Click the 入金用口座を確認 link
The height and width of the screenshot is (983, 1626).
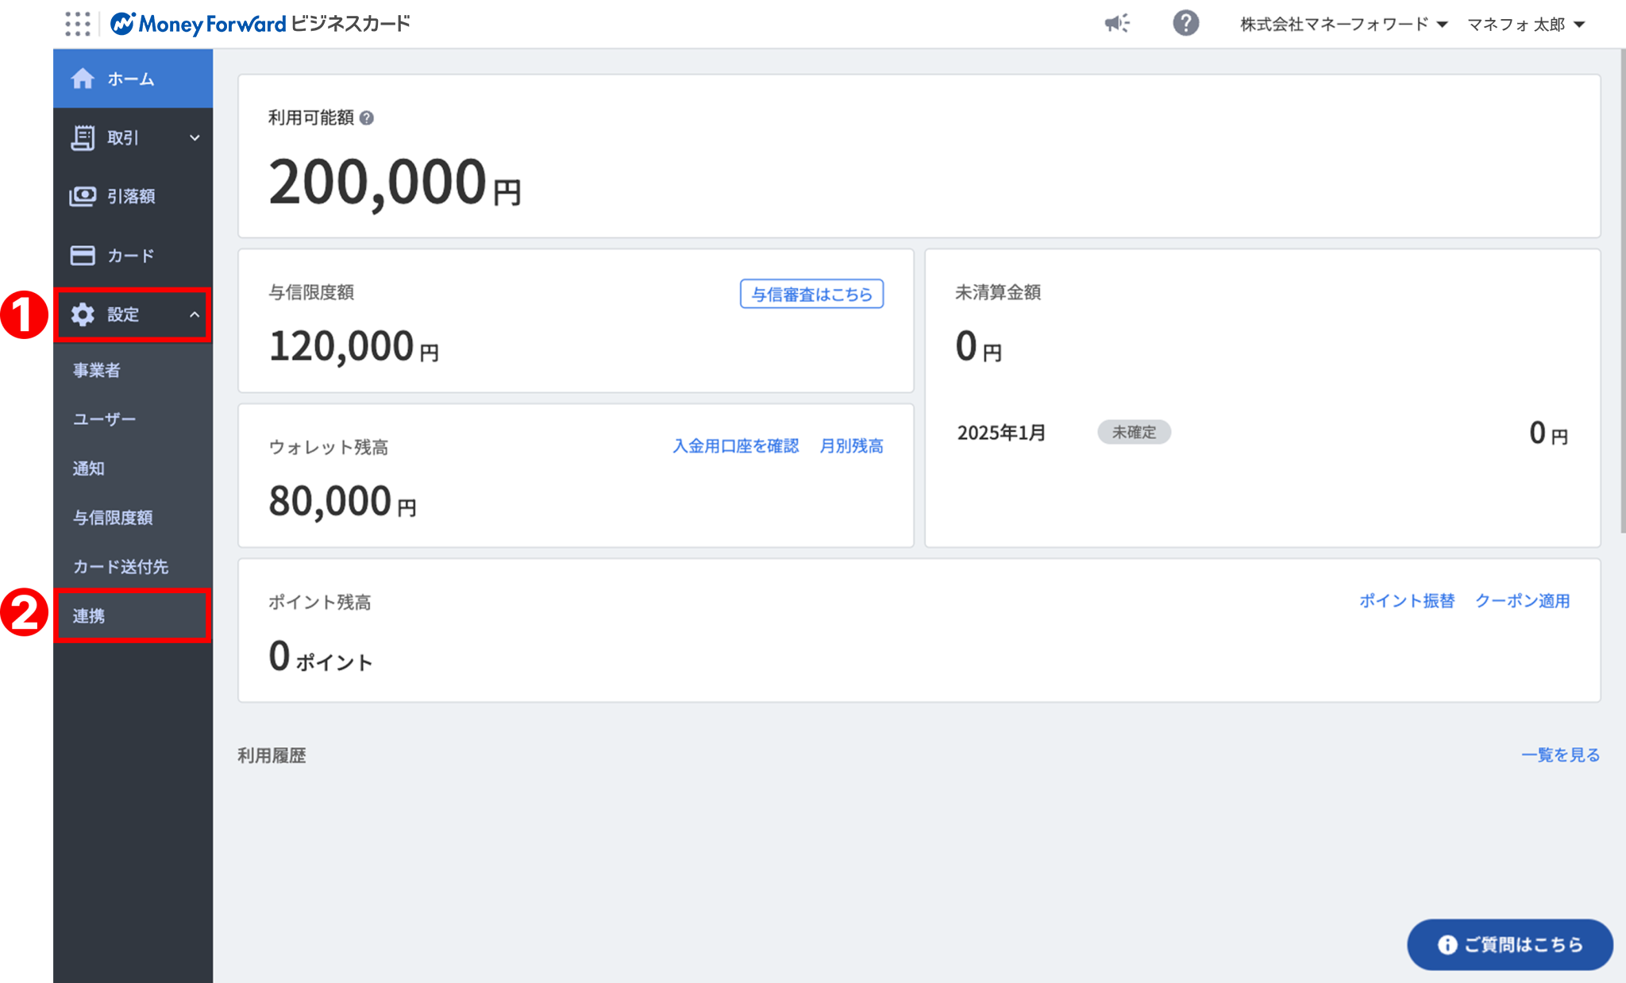pos(735,446)
